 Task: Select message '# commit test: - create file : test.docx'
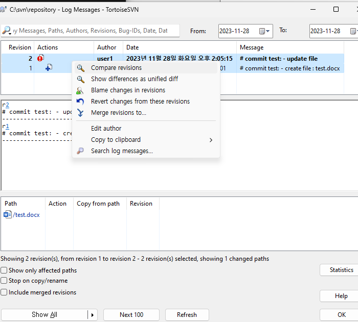(290, 68)
